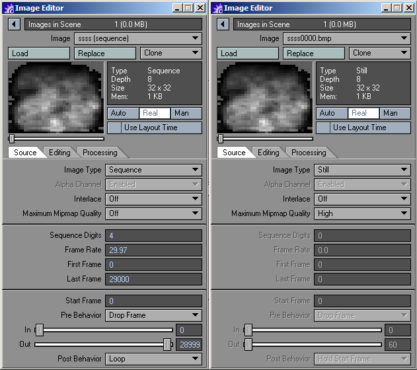Click Images in Scene bar in right window

[x=322, y=24]
